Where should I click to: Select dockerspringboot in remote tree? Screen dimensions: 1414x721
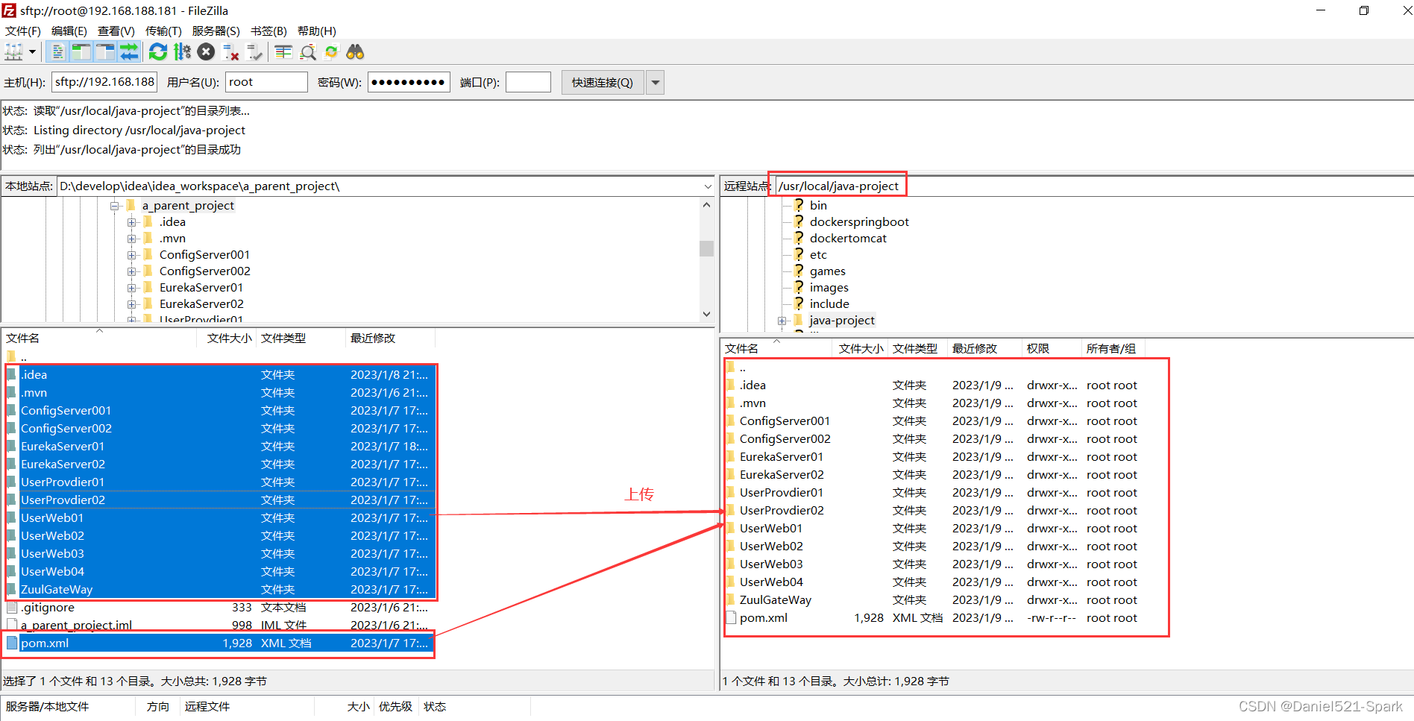tap(859, 222)
